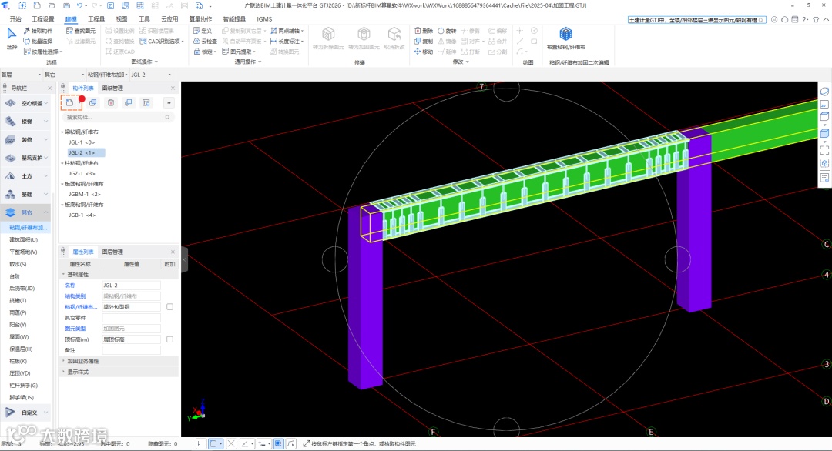The width and height of the screenshot is (832, 451).
Task: Switch to the 图层管理 tab
Action: tap(112, 252)
